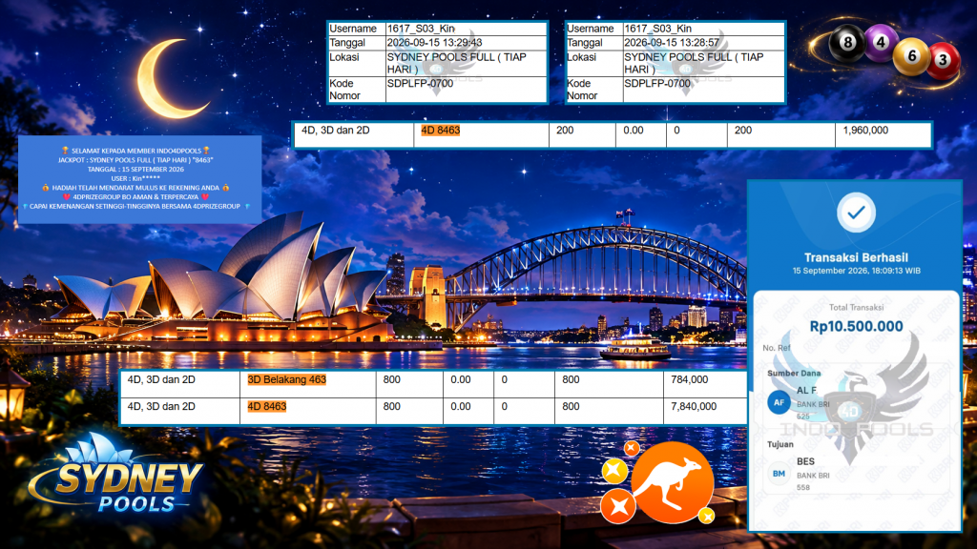Click the Total Transaksi label
This screenshot has width=977, height=549.
856,308
